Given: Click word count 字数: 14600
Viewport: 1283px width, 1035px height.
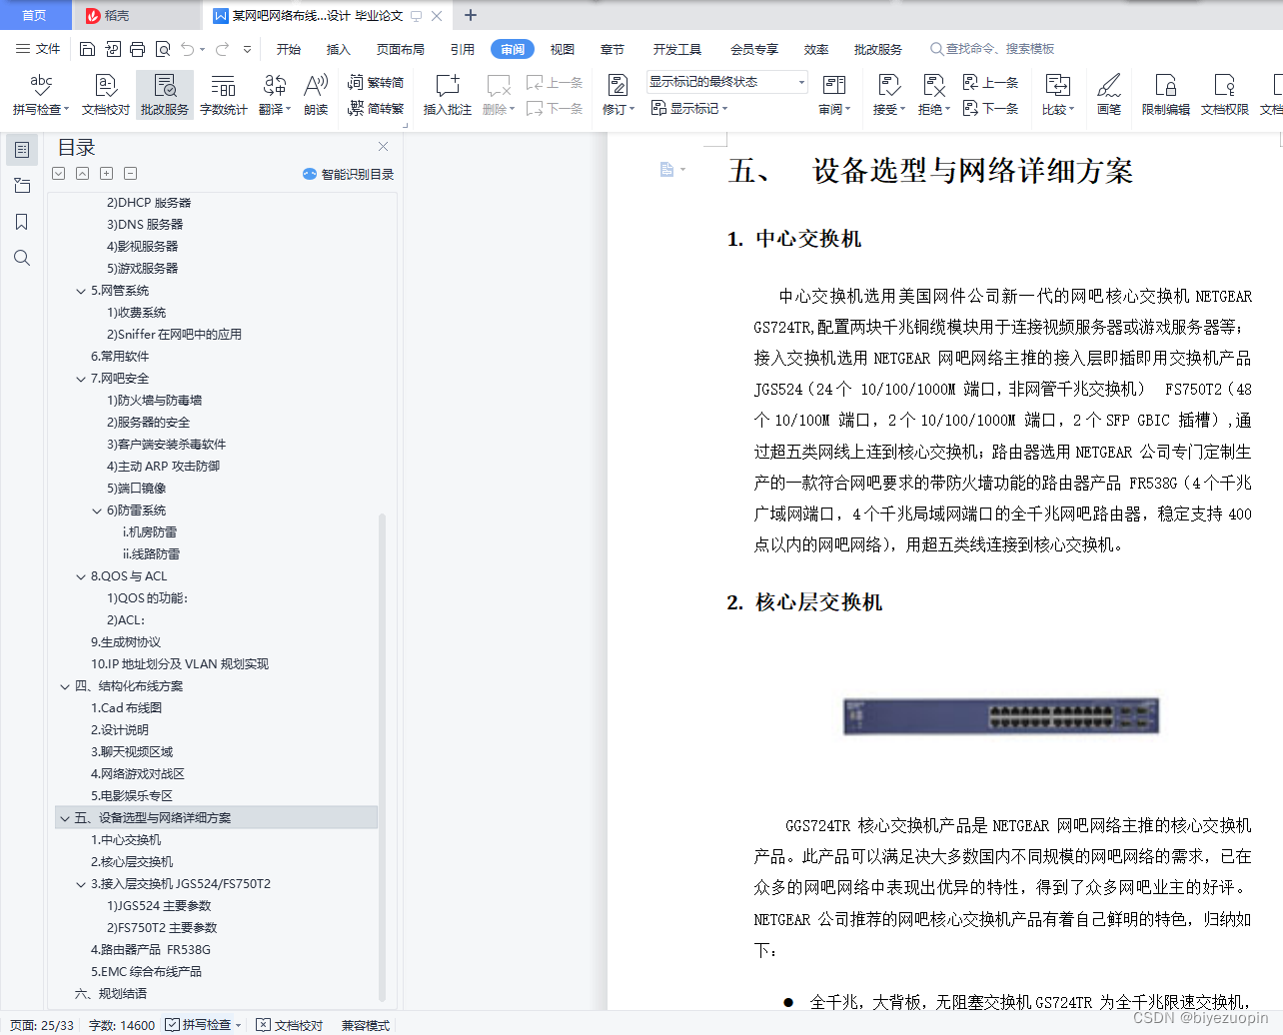Looking at the screenshot, I should tap(122, 1025).
